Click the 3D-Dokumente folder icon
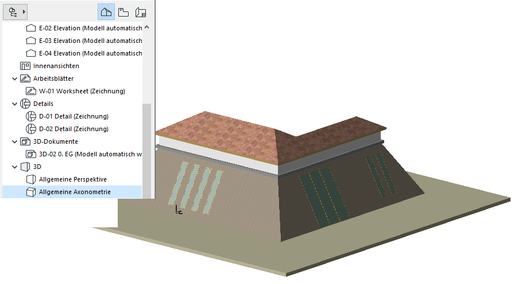Viewport: 522px width, 284px height. click(25, 141)
